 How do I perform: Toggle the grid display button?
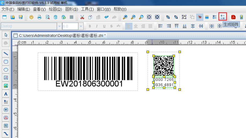pos(72,17)
